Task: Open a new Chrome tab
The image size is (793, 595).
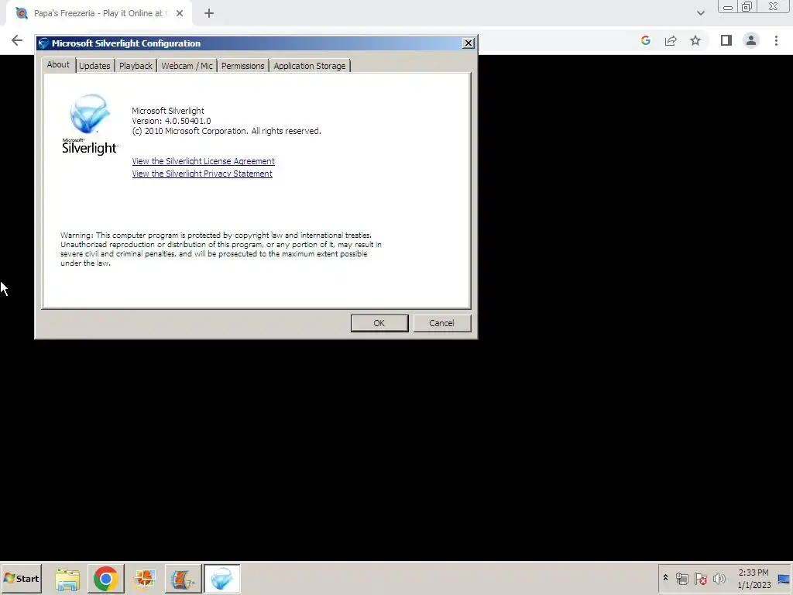Action: coord(209,14)
